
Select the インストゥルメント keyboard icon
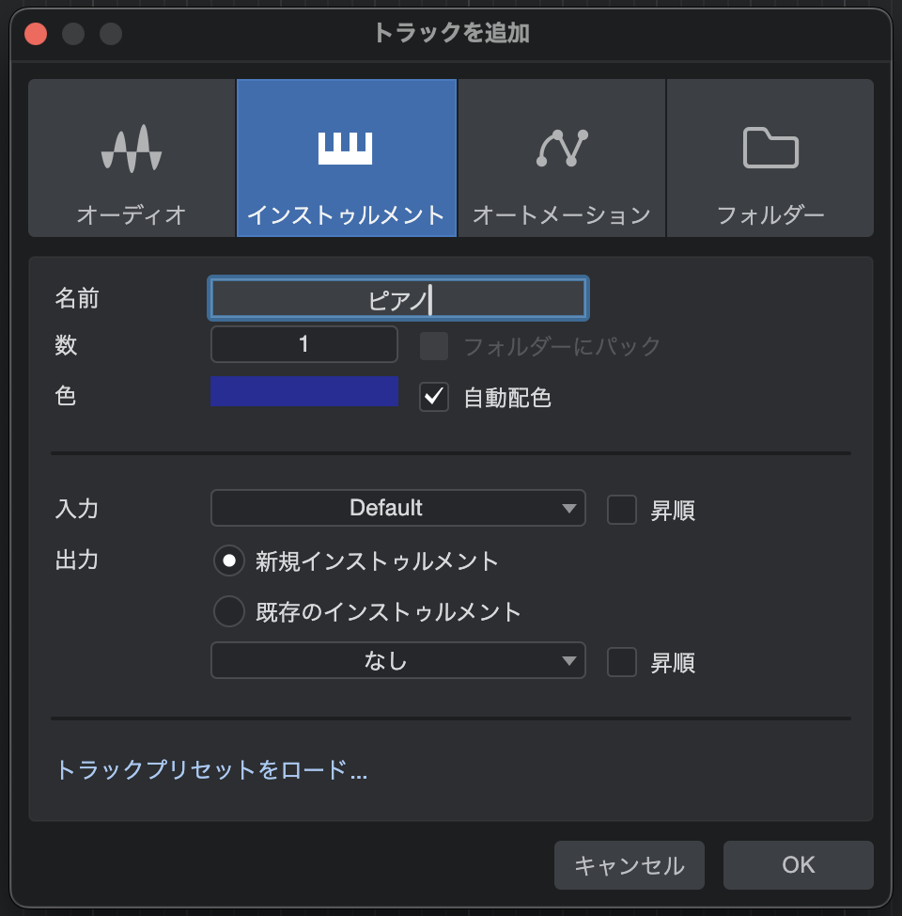(346, 148)
